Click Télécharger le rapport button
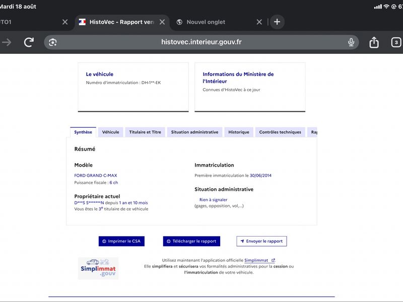Image resolution: width=403 pixels, height=302 pixels. pos(191,241)
